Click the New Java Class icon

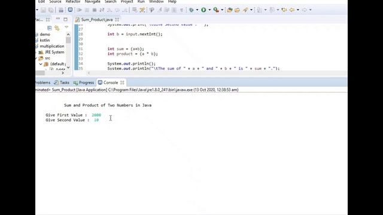[237, 10]
